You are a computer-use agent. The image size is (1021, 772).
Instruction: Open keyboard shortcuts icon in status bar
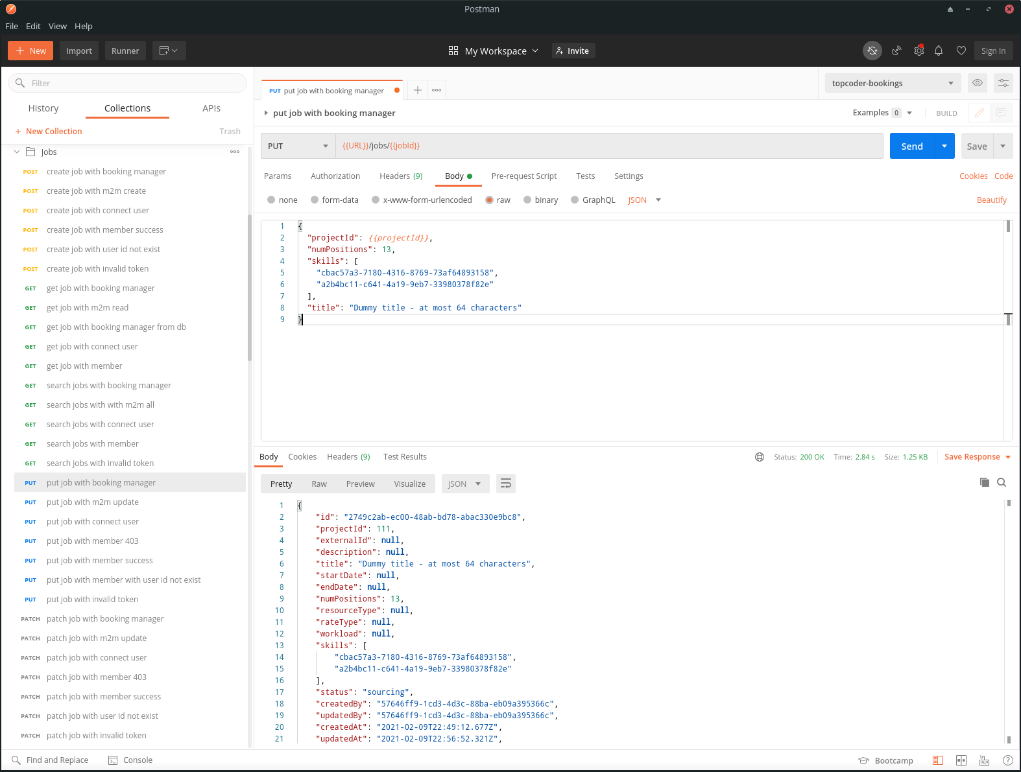[x=985, y=760]
